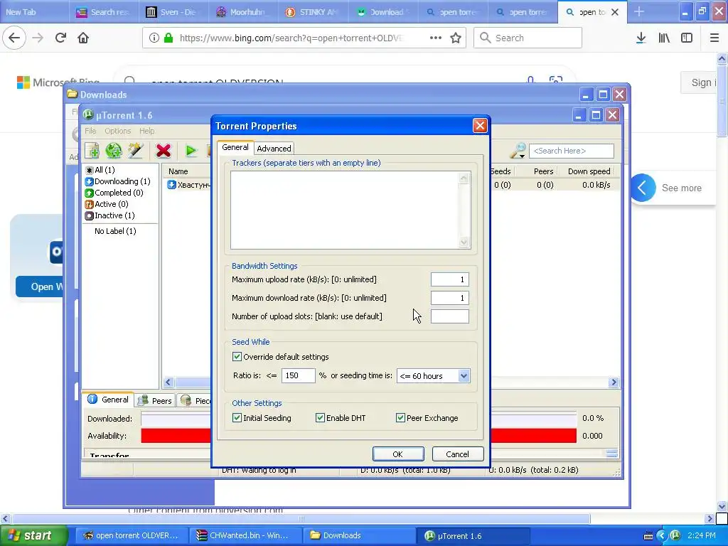The image size is (728, 546).
Task: Click Number of upload slots field
Action: pyautogui.click(x=449, y=316)
